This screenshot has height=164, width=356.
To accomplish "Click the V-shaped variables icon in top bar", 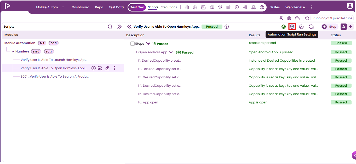I will (220, 7).
